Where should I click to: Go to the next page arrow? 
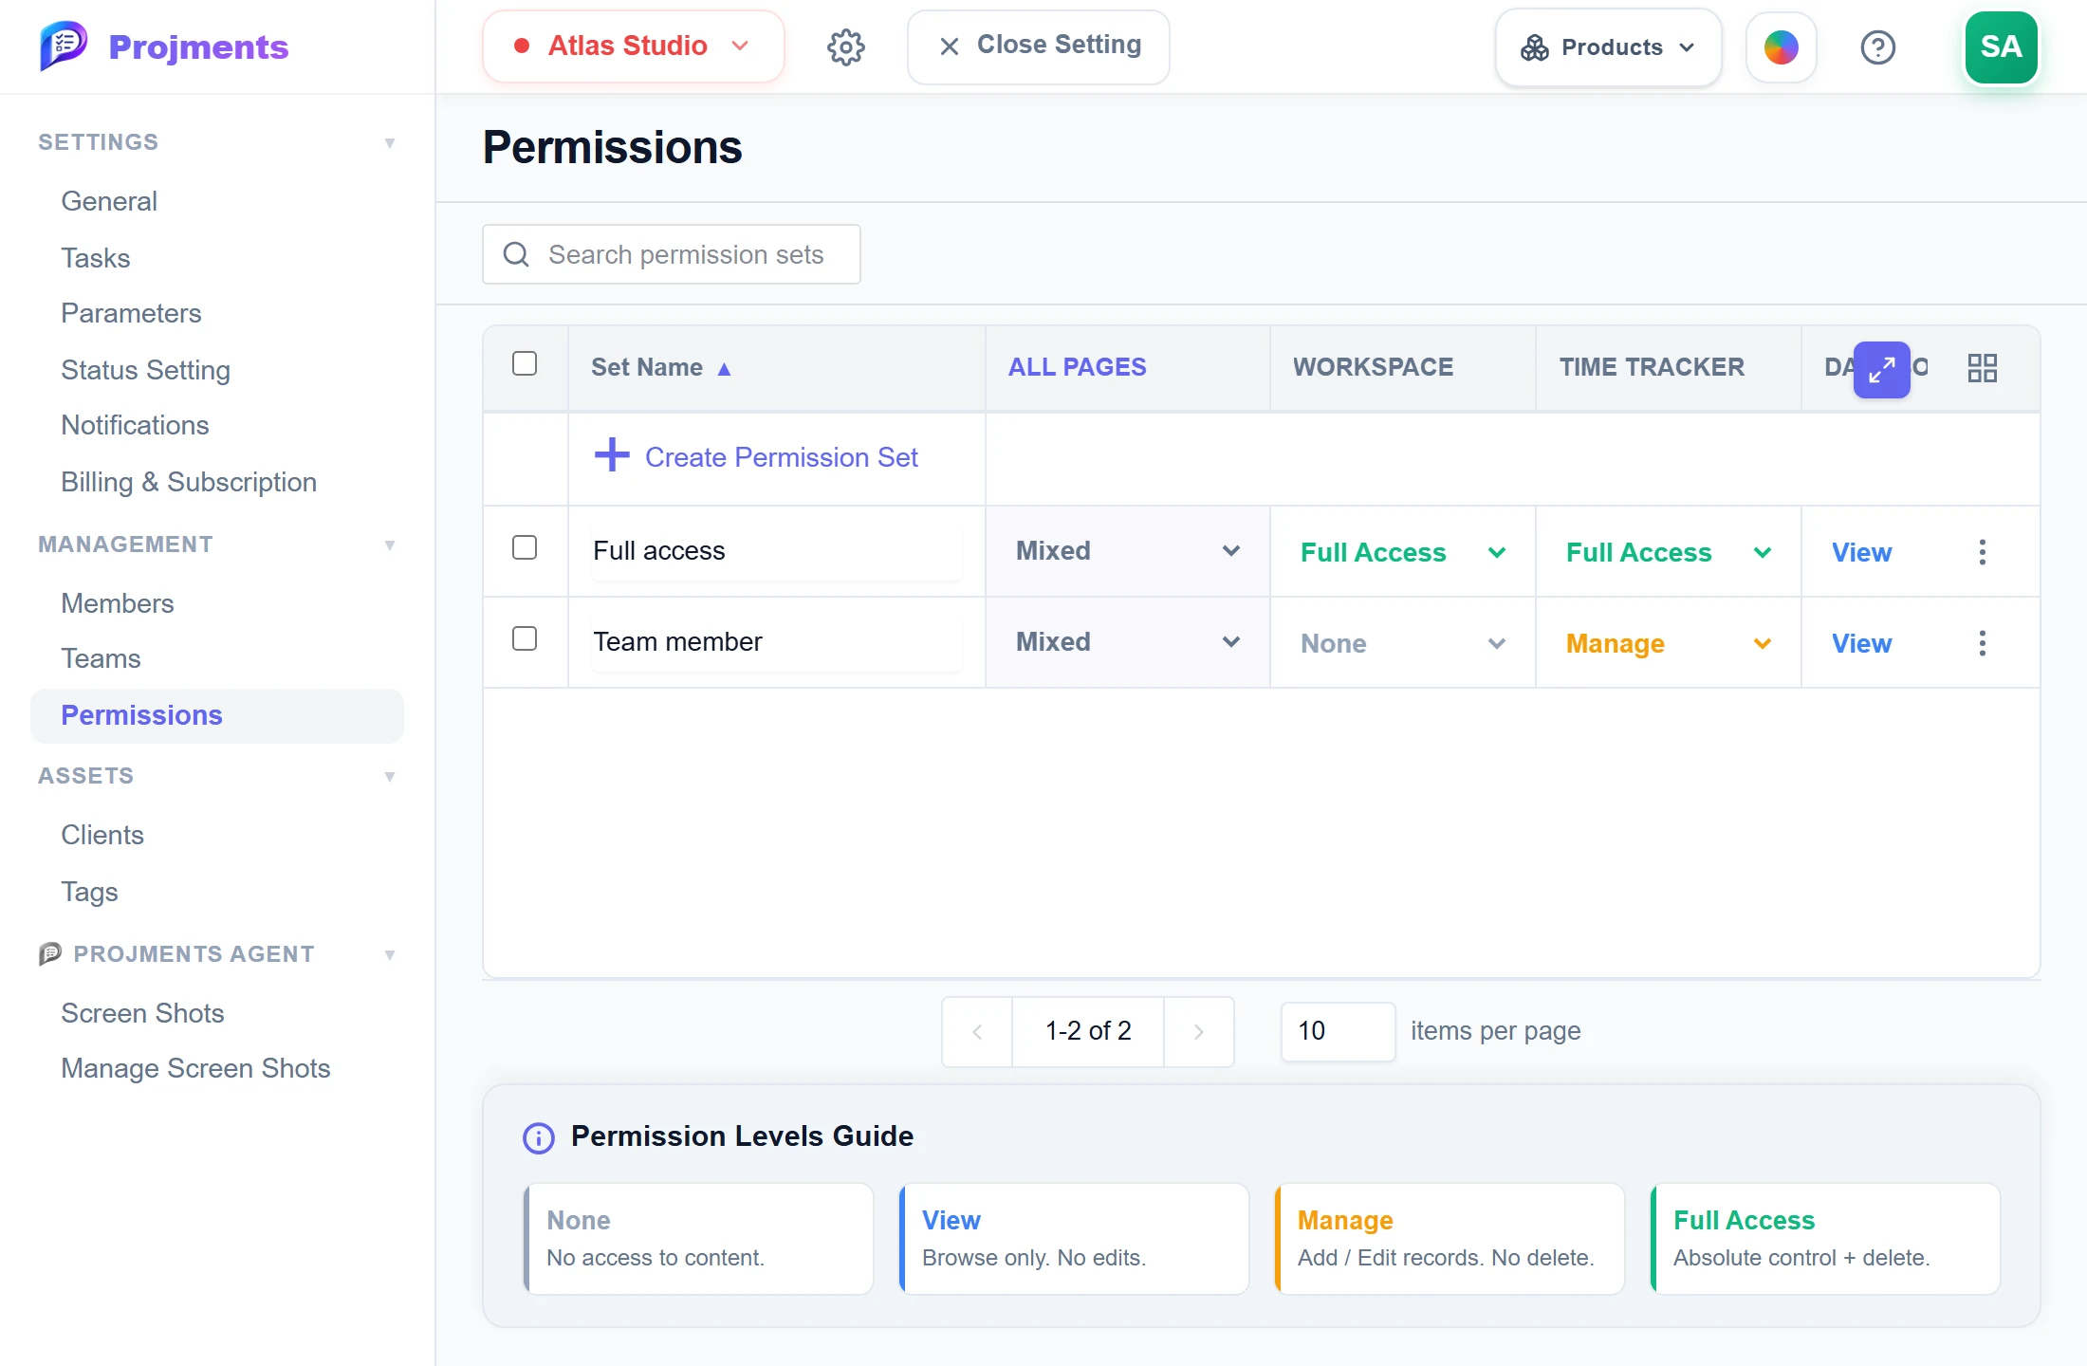point(1198,1031)
